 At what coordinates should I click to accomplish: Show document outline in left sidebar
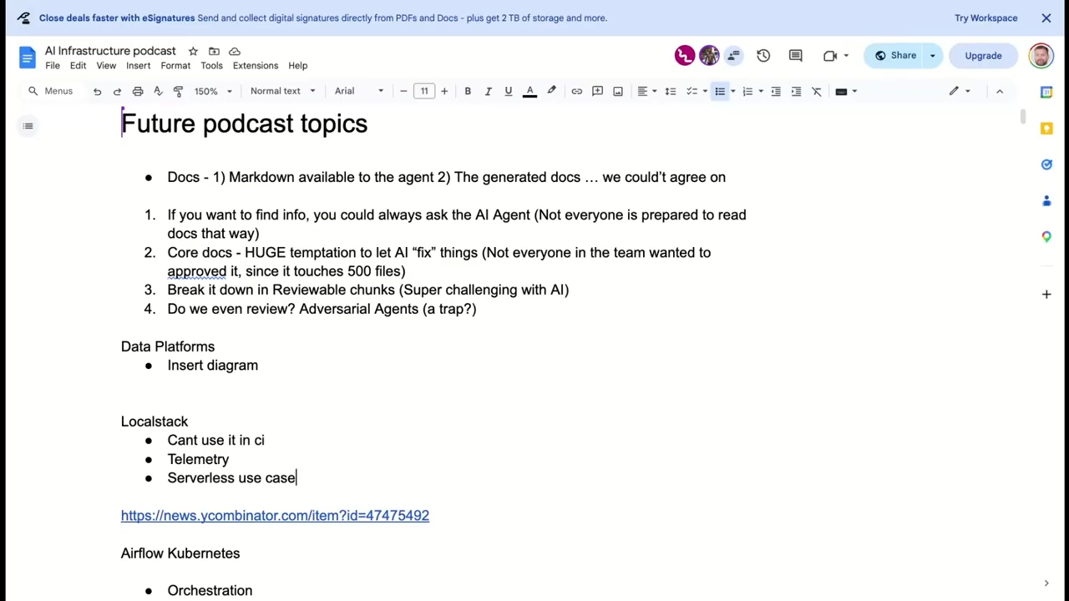click(x=28, y=126)
